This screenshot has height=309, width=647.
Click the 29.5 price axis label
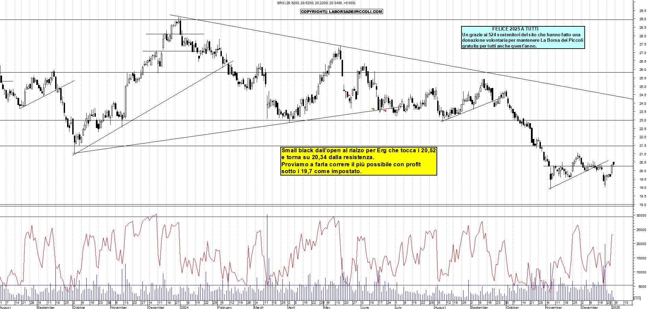pos(643,11)
